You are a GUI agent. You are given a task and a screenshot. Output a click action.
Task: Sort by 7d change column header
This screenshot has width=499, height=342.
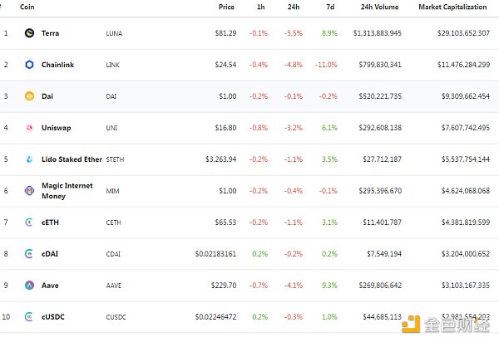point(332,7)
